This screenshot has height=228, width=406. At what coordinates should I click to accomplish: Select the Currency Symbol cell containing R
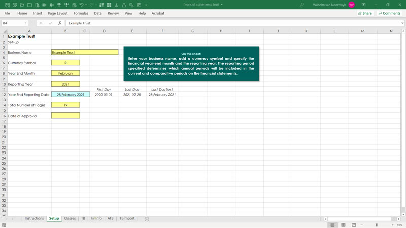pyautogui.click(x=65, y=63)
